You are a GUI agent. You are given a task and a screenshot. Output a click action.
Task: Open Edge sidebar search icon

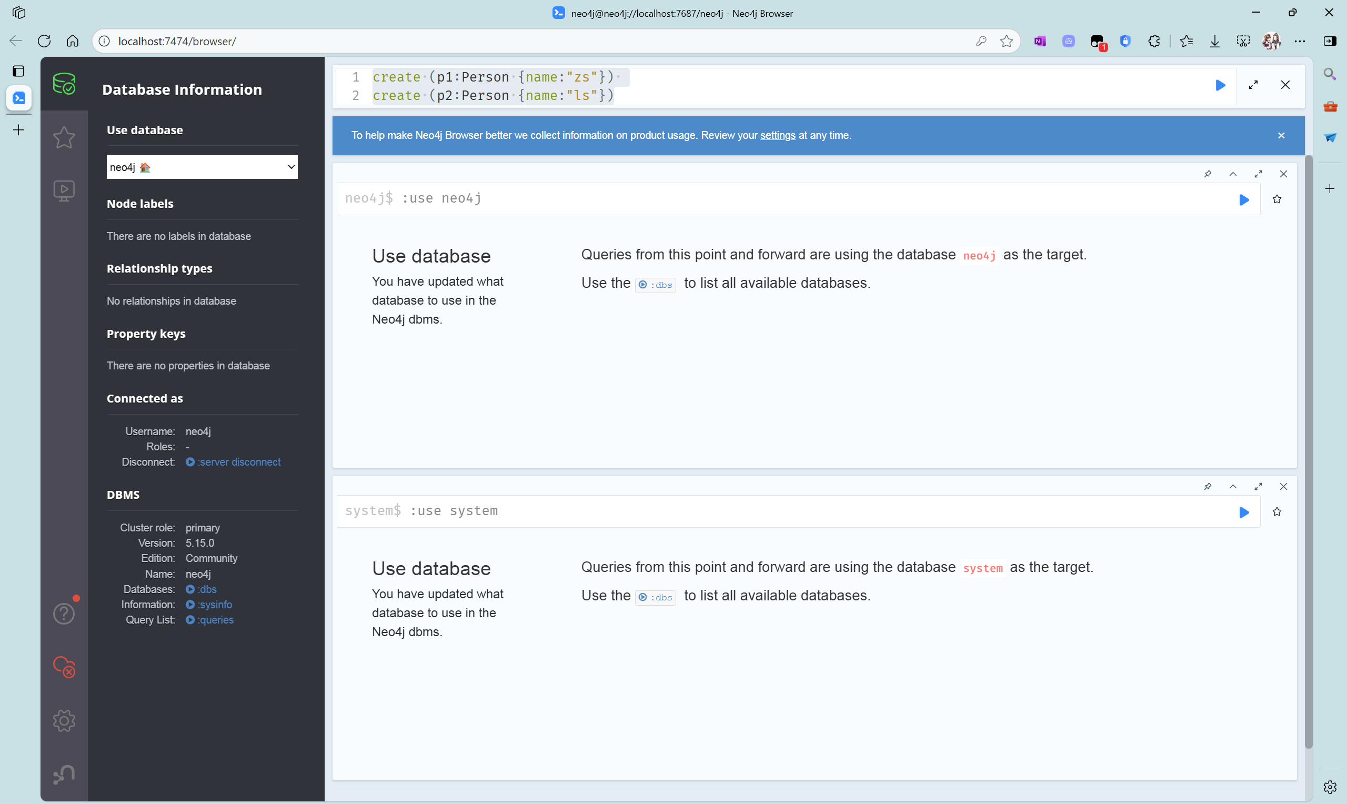click(x=1330, y=74)
